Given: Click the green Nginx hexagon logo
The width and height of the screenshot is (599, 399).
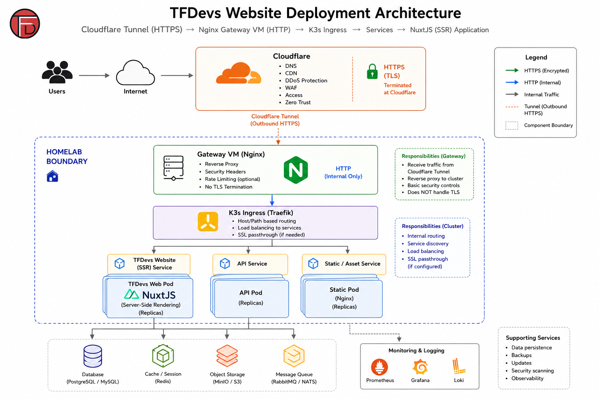Looking at the screenshot, I should click(296, 170).
